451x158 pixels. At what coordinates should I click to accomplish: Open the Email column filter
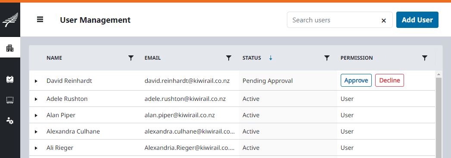[229, 58]
